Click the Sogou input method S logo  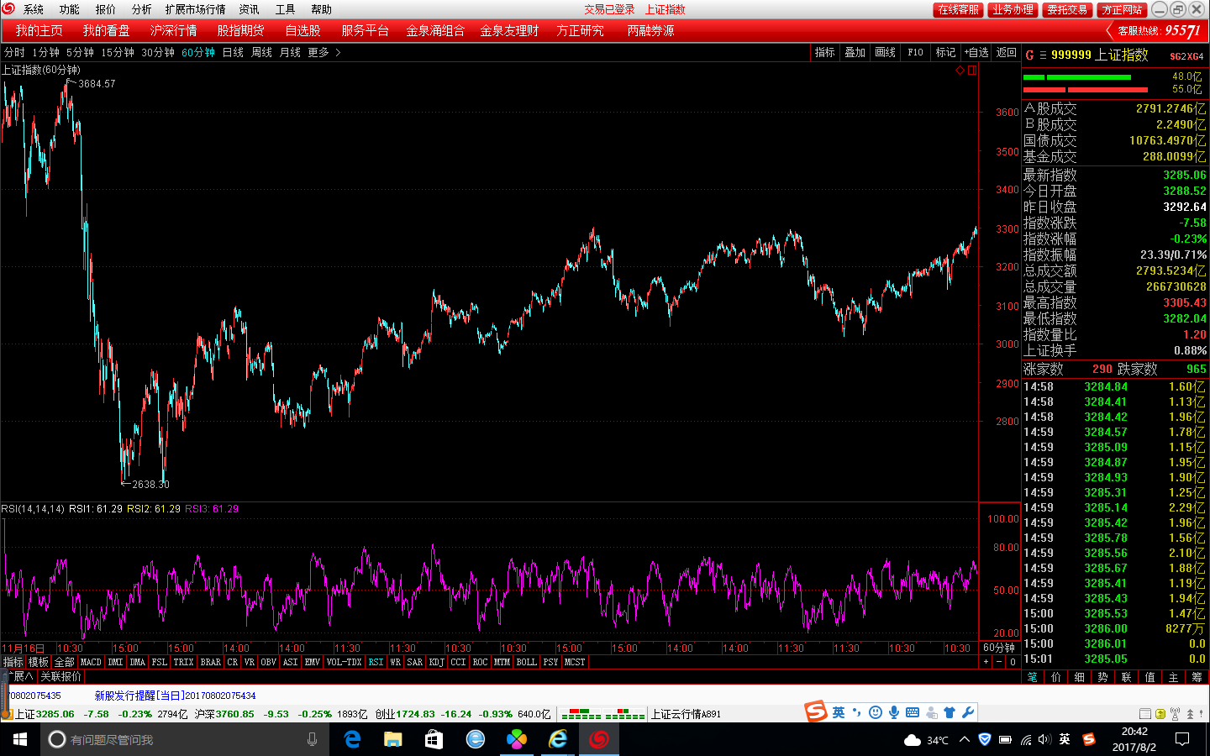(816, 712)
